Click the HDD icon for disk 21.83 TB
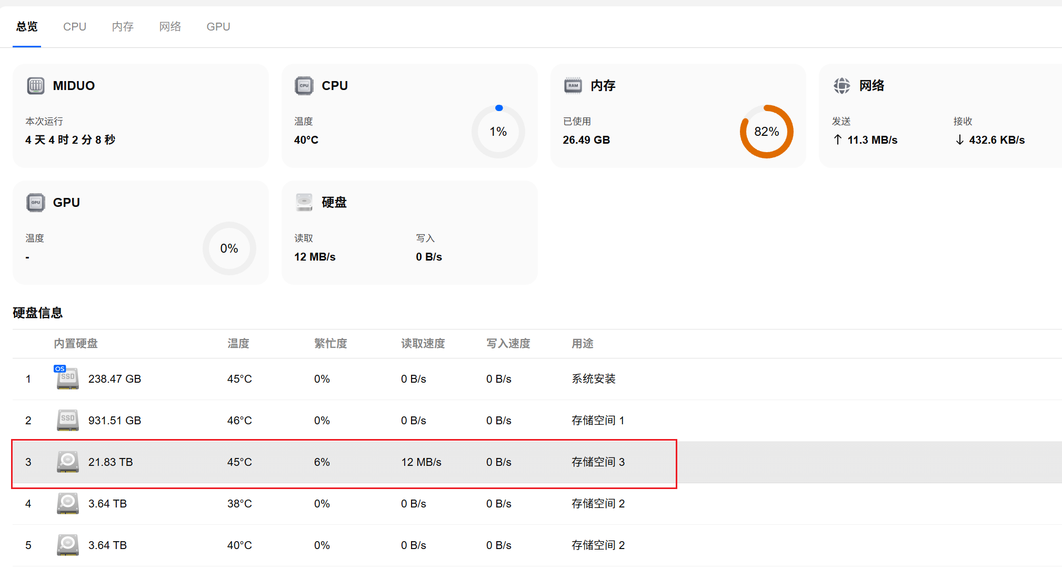The height and width of the screenshot is (568, 1062). tap(68, 462)
